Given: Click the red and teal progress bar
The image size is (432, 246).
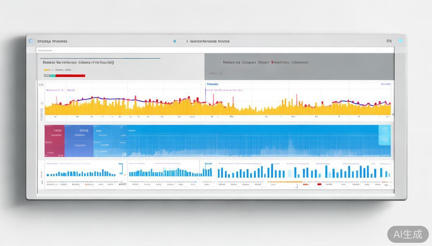Looking at the screenshot, I should (65, 76).
